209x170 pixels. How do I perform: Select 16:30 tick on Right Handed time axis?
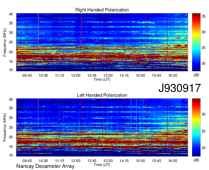pyautogui.click(x=173, y=75)
